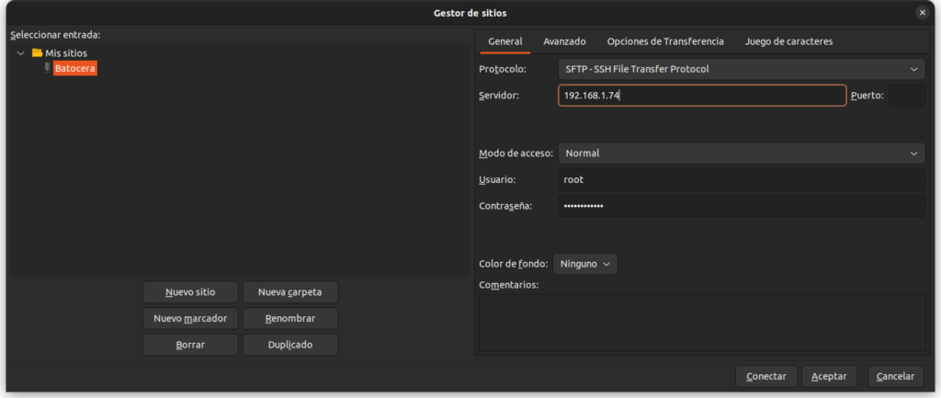Click Cancelar to dismiss dialog
This screenshot has height=398, width=941.
click(x=895, y=376)
